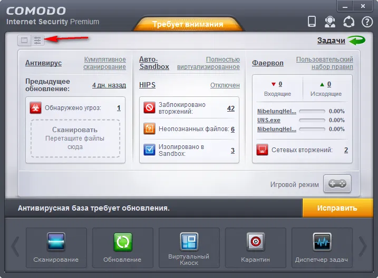
Task: Click the 4 дн. назад update link
Action: point(109,85)
